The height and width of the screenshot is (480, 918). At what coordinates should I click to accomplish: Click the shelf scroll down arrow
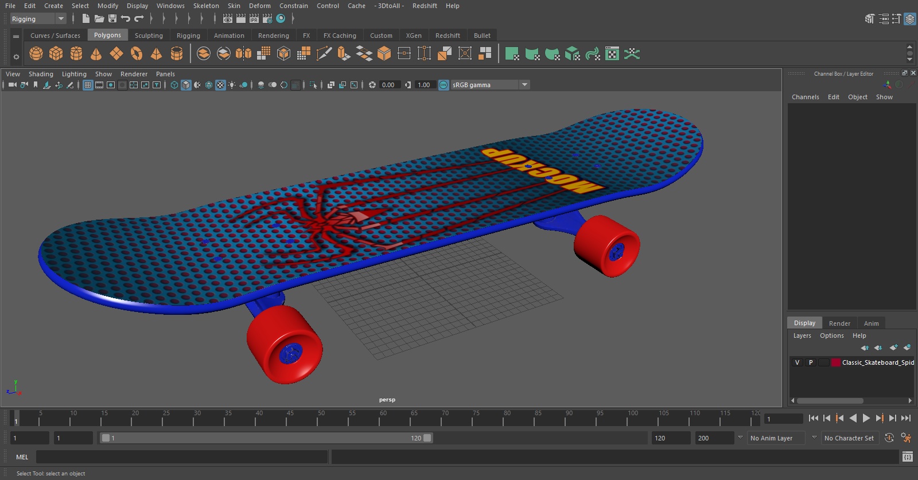909,59
